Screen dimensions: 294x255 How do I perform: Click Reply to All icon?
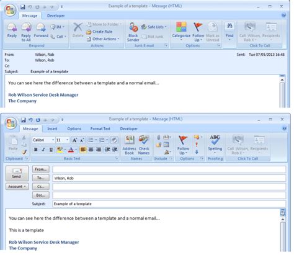click(x=26, y=32)
